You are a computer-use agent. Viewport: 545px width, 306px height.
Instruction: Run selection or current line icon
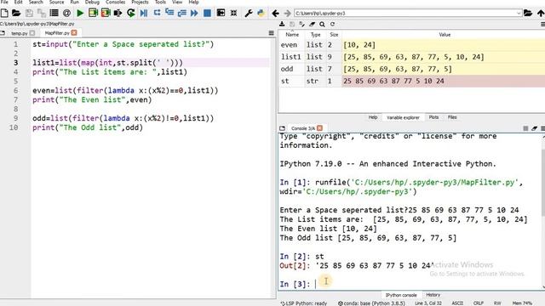tap(118, 14)
